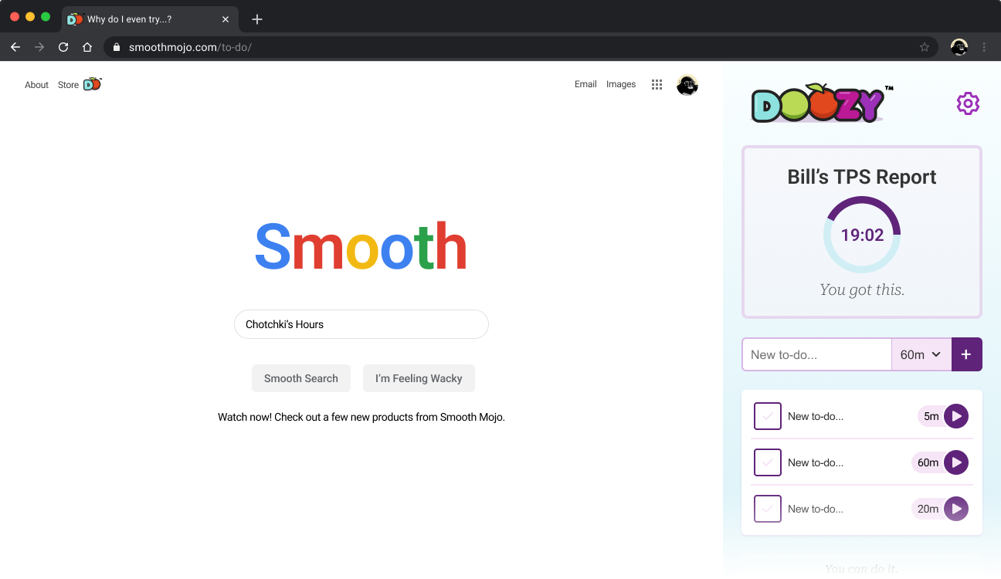The width and height of the screenshot is (1001, 579).
Task: Open the Chrome profile avatar in toolbar
Action: (x=959, y=47)
